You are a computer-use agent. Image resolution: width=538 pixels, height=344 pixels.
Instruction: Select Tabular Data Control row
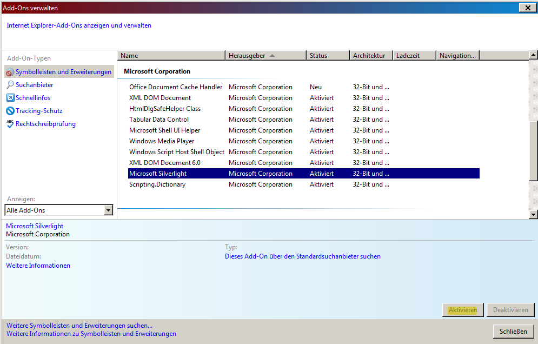(304, 120)
